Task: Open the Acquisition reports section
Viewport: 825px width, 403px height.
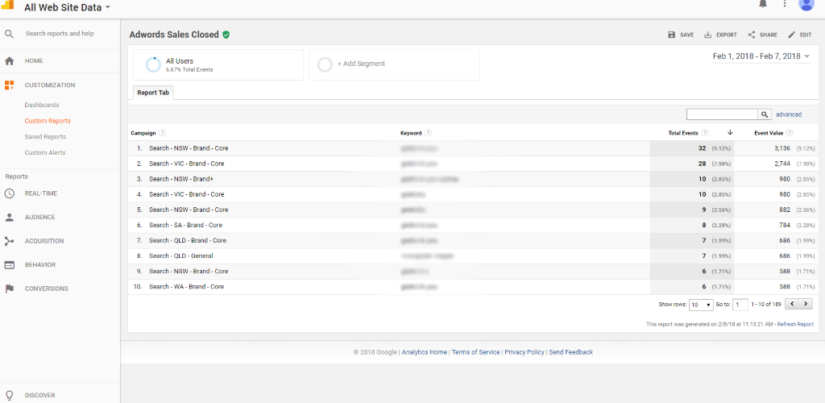Action: pyautogui.click(x=44, y=241)
